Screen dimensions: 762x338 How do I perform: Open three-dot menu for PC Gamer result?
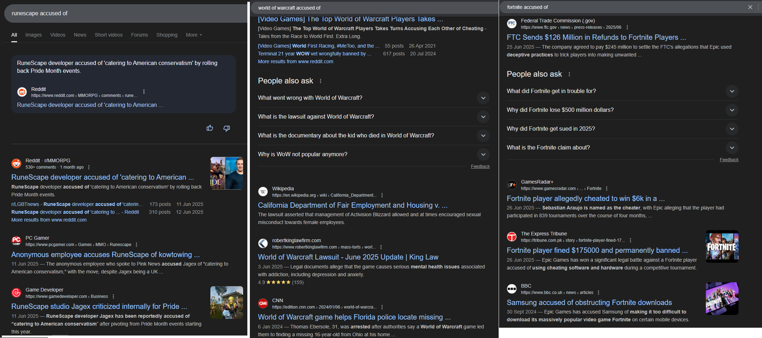pyautogui.click(x=136, y=245)
